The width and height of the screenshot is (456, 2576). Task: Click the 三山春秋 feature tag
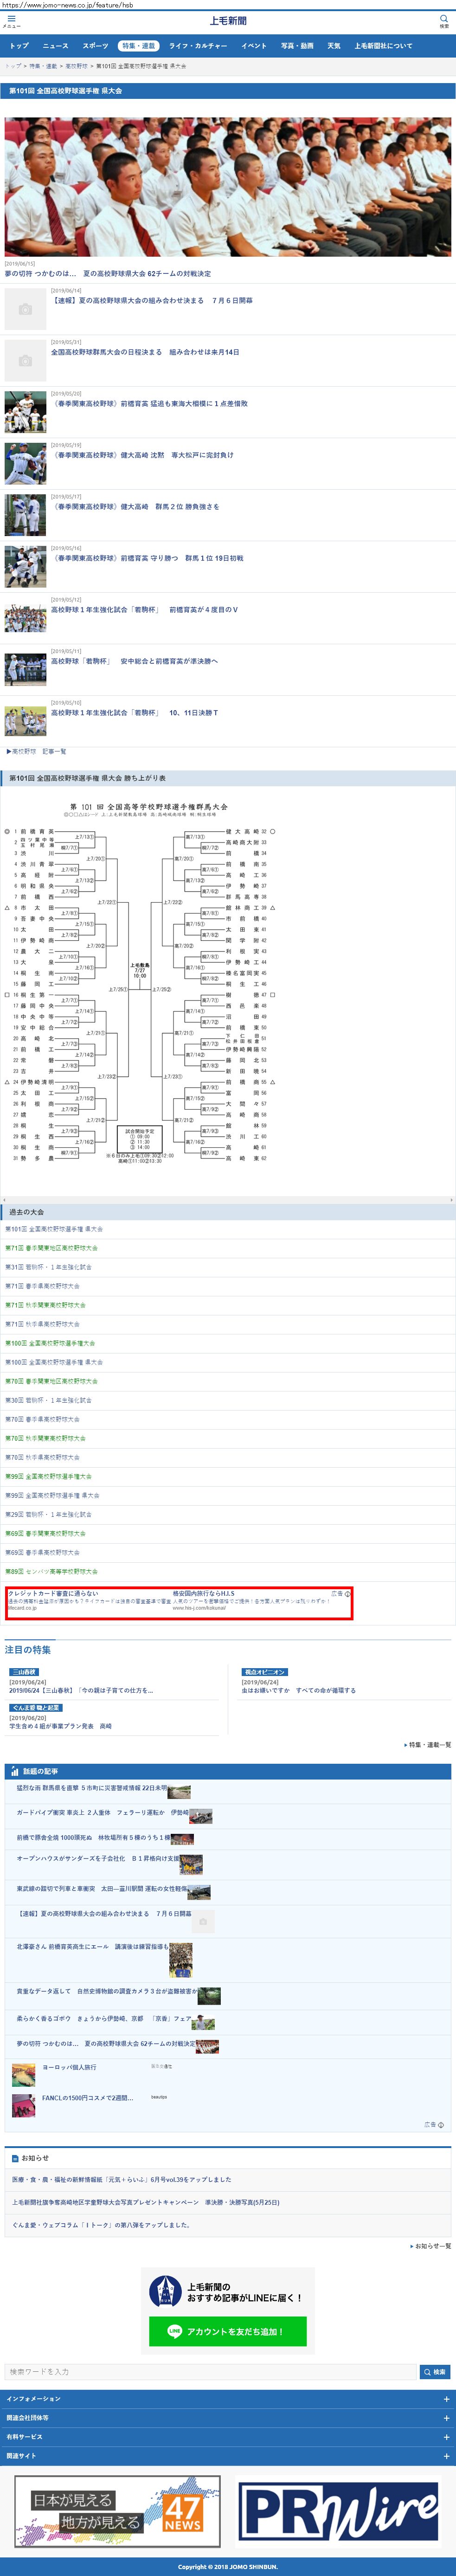coord(23,1672)
